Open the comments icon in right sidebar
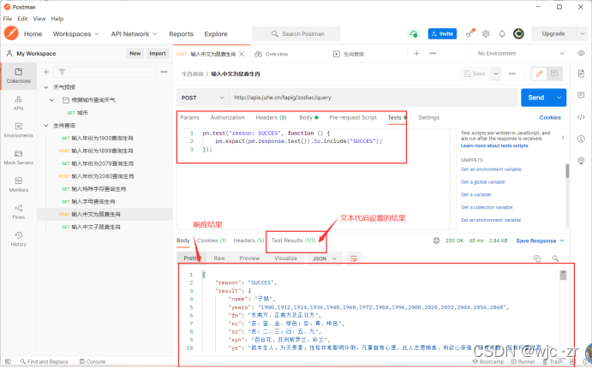This screenshot has width=592, height=368. point(581,95)
